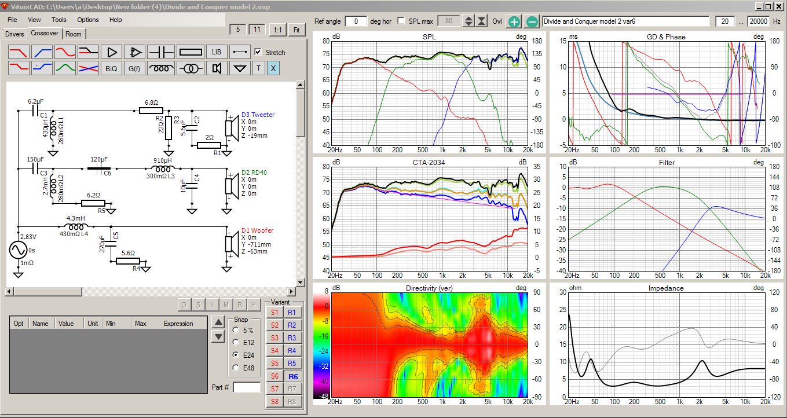Screen dimensions: 787x418
Task: Switch to the Drivers tab
Action: [14, 34]
